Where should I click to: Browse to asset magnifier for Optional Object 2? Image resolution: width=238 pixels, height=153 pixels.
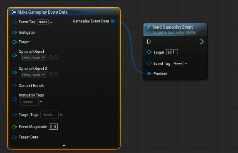click(57, 74)
